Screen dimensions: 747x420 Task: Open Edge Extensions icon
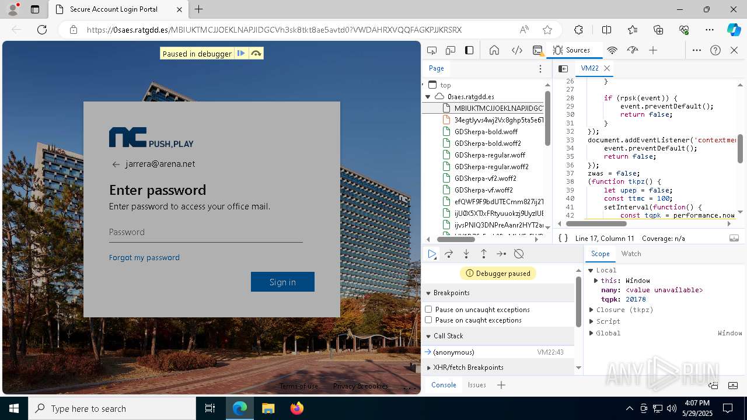click(578, 30)
